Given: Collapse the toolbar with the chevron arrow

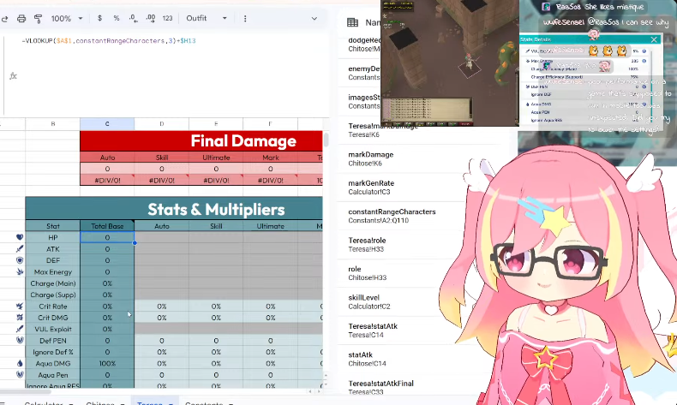Looking at the screenshot, I should 315,19.
